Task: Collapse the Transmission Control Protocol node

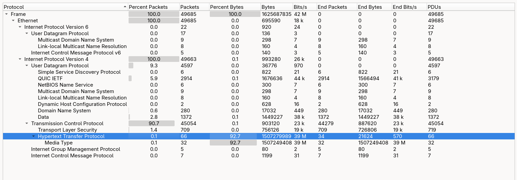Action: [x=27, y=123]
